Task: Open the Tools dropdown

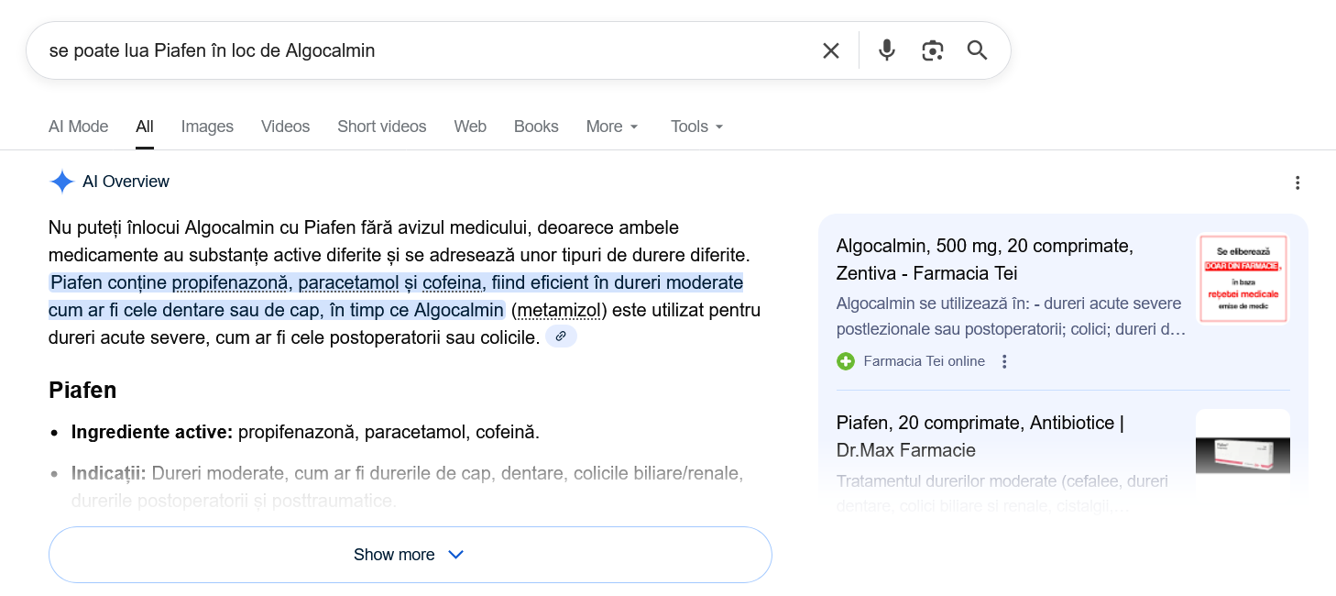Action: 696,127
